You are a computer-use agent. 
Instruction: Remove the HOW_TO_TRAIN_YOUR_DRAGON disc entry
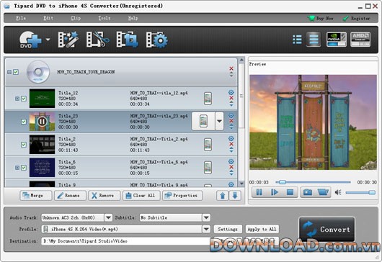coord(231,68)
